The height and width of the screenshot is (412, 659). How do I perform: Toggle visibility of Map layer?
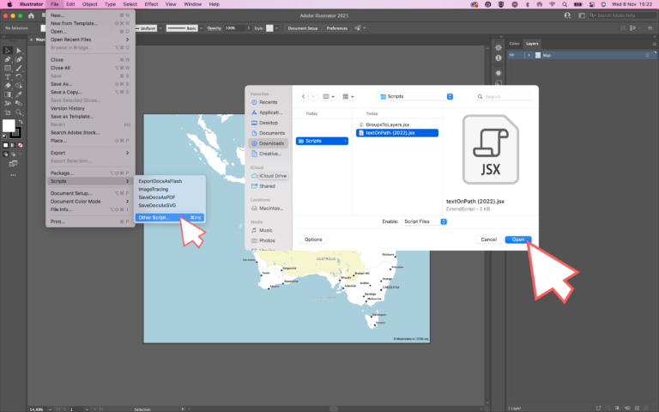point(512,55)
